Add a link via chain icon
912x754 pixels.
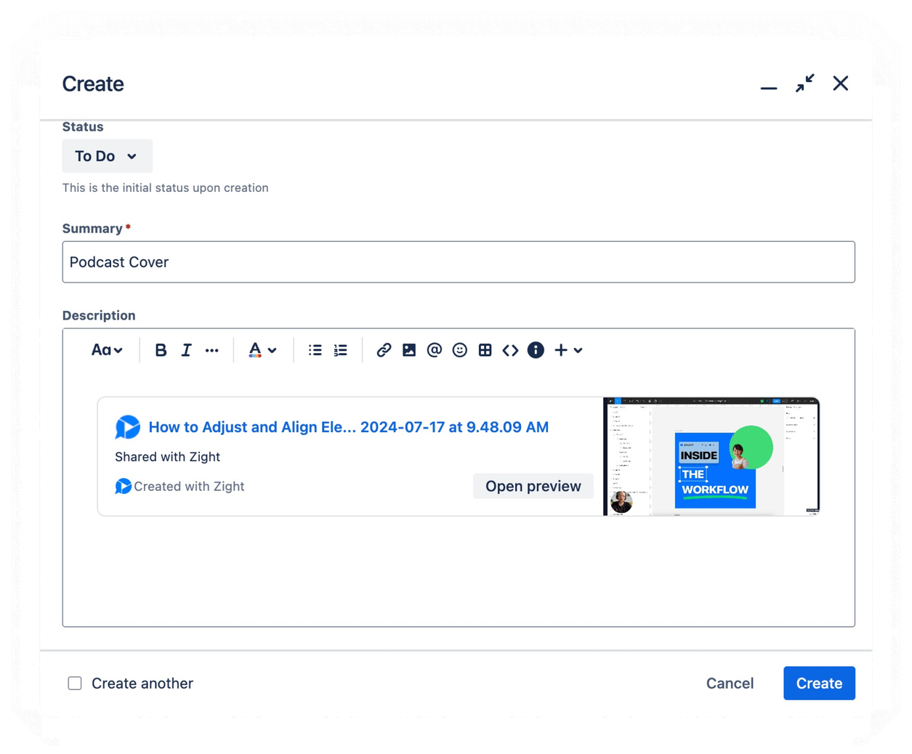pos(384,350)
